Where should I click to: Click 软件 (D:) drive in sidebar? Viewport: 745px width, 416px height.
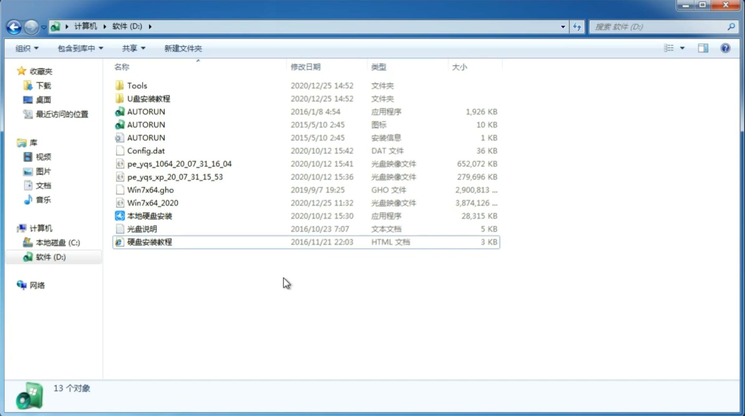(x=50, y=257)
